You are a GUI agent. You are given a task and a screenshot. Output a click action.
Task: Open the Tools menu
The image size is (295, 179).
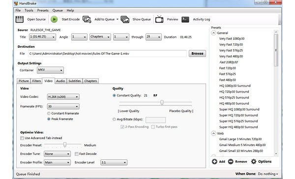pyautogui.click(x=29, y=10)
